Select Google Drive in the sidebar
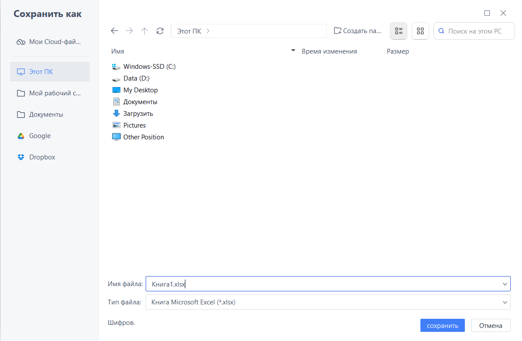 [40, 136]
